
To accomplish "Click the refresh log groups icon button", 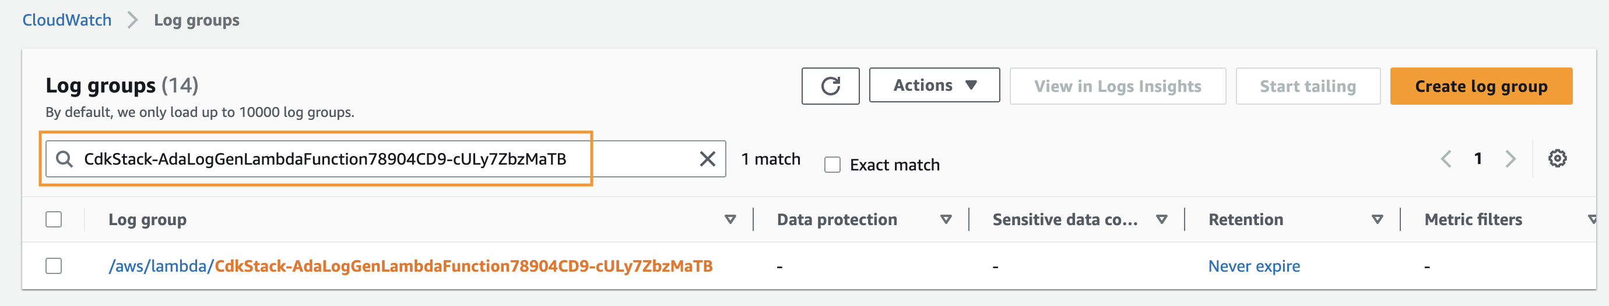I will pyautogui.click(x=830, y=86).
